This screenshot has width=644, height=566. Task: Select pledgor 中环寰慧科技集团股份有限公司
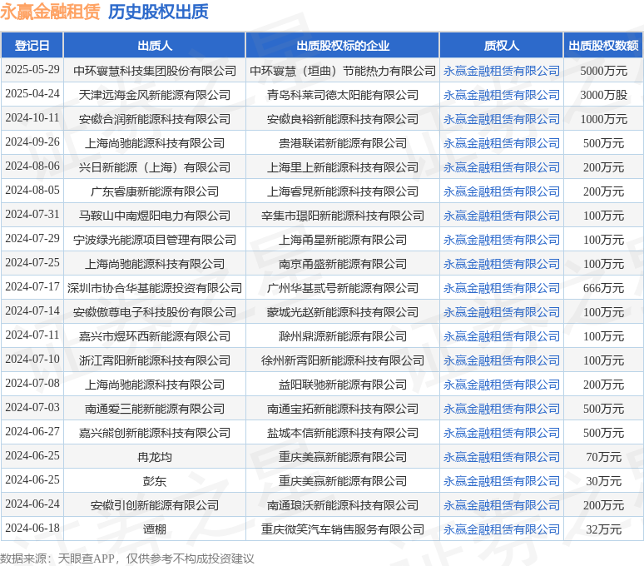tap(155, 71)
